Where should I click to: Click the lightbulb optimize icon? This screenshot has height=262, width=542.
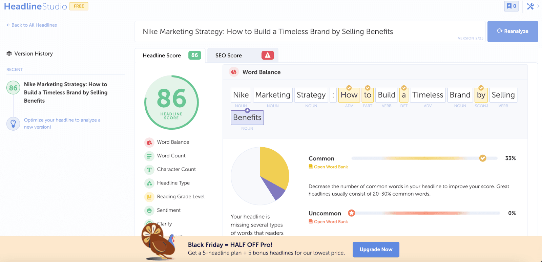[13, 124]
